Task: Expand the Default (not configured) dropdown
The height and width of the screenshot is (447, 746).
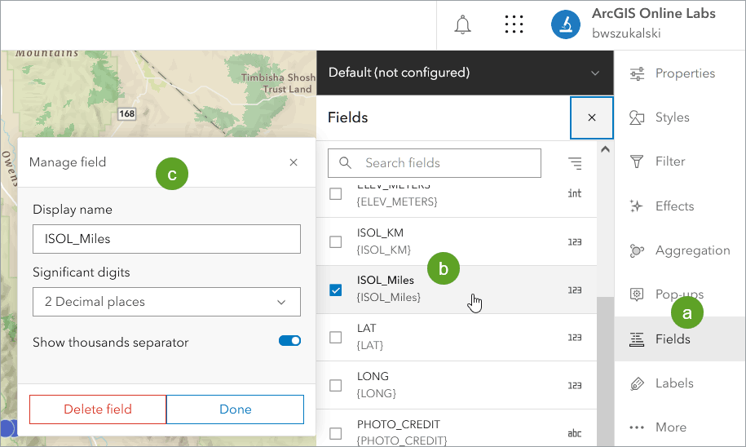Action: point(465,73)
